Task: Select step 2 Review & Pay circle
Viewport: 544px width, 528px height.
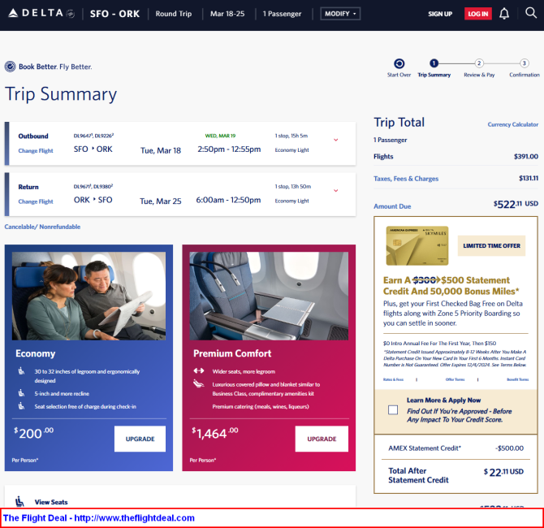Action: [x=479, y=63]
